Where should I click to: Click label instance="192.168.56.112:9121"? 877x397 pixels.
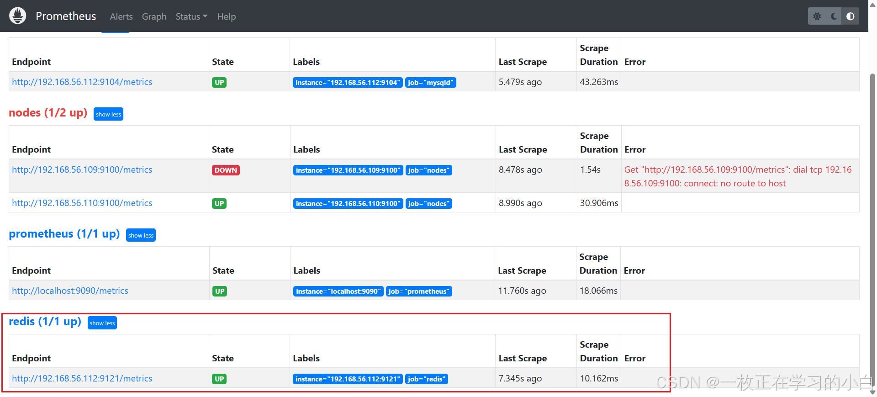pos(348,379)
